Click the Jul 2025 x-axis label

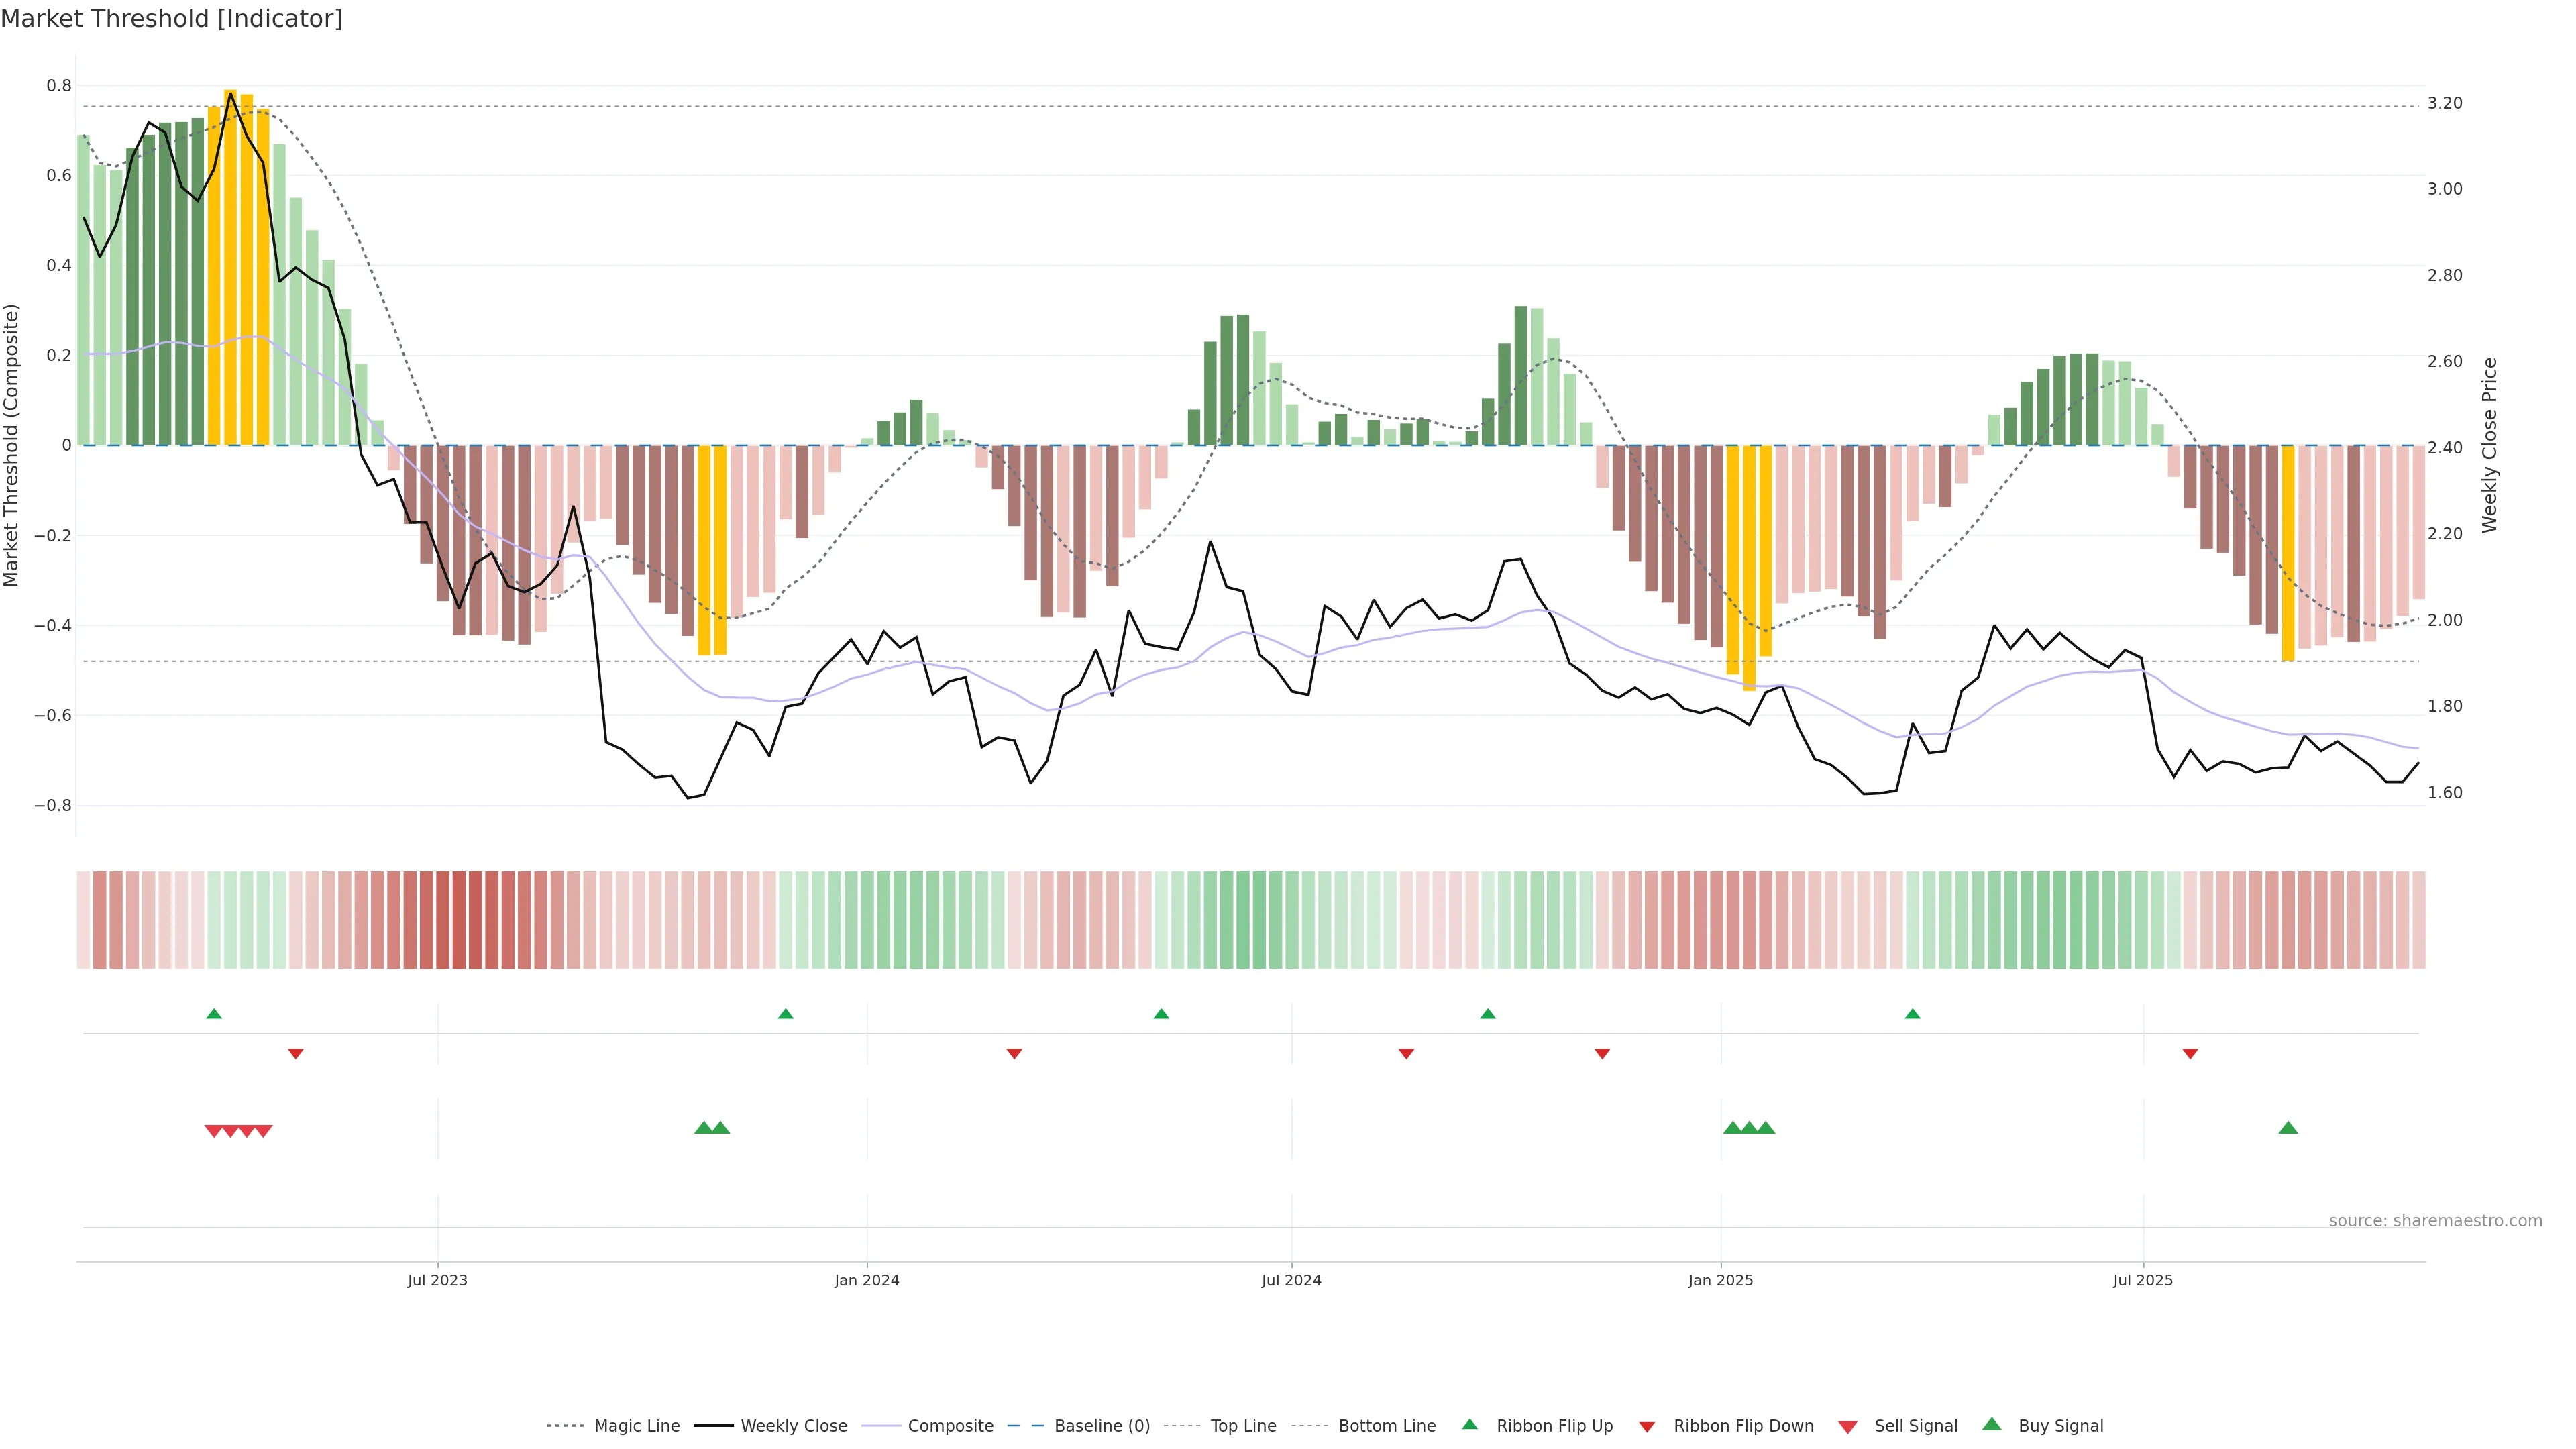pos(2143,1280)
